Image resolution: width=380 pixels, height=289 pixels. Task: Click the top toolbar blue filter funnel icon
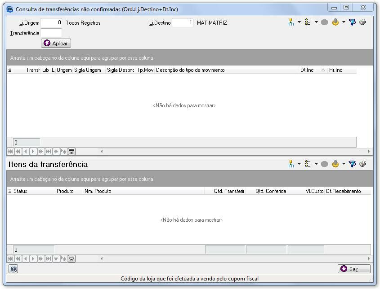[x=352, y=22]
